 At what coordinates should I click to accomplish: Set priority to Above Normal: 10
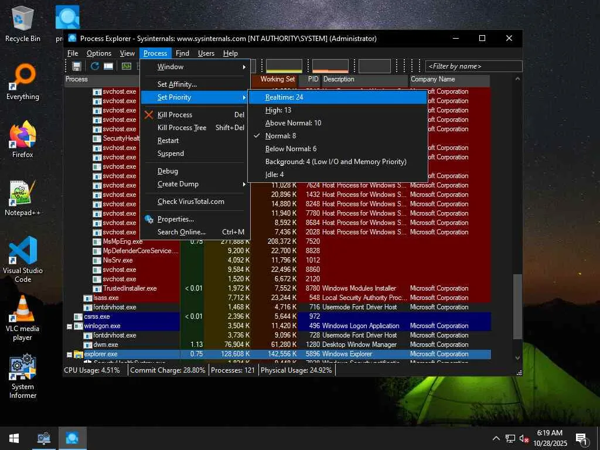[337, 123]
